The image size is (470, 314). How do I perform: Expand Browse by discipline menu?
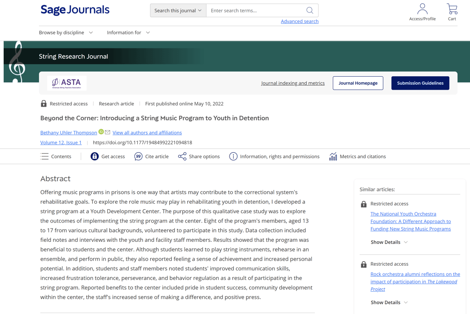[x=66, y=33]
